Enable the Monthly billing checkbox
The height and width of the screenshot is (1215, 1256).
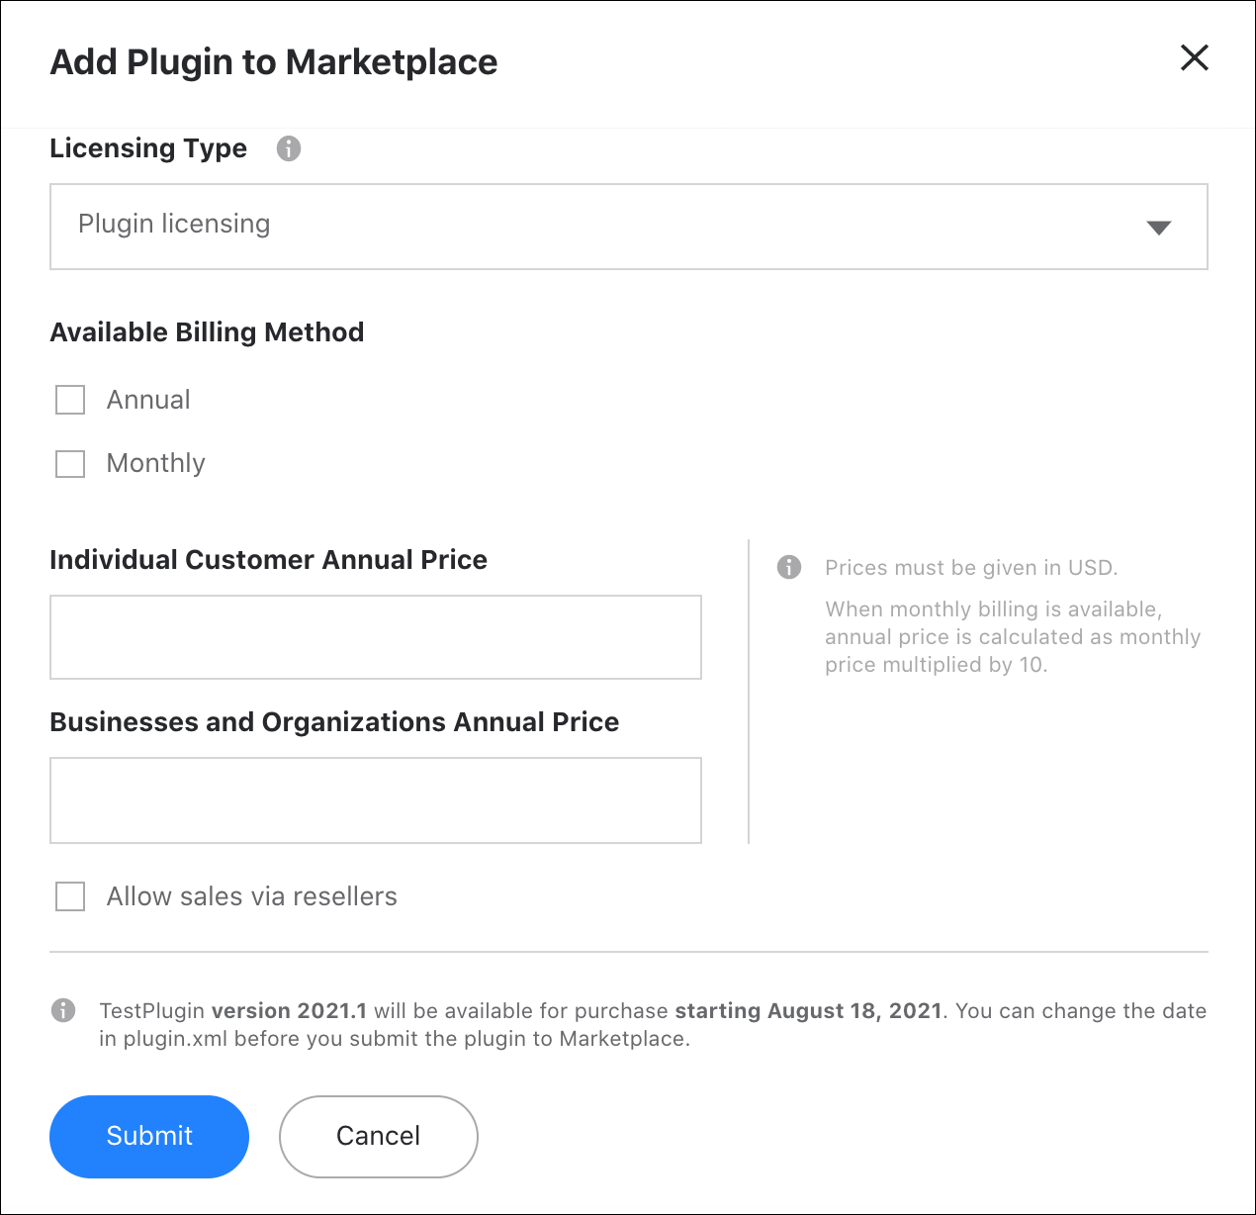coord(70,463)
